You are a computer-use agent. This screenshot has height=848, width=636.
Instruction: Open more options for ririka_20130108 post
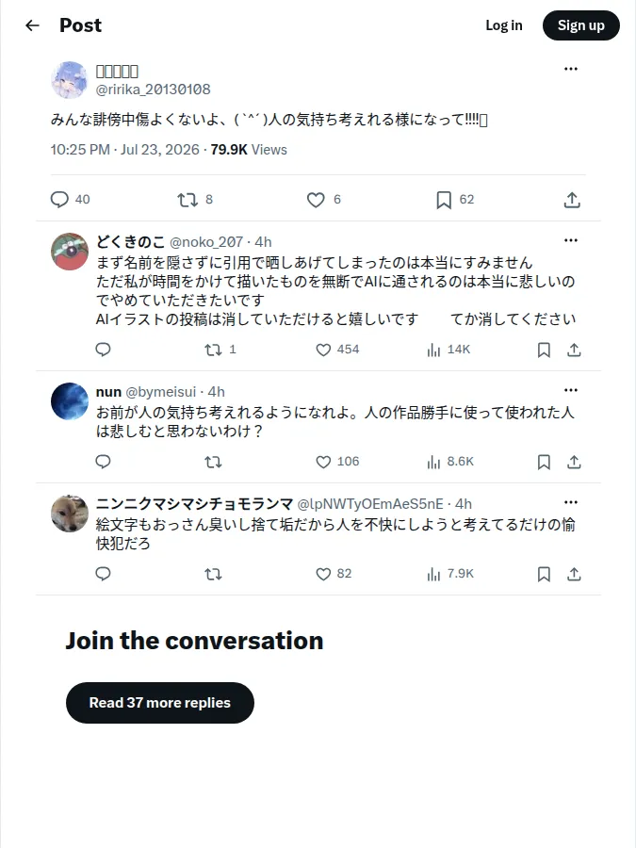tap(571, 69)
